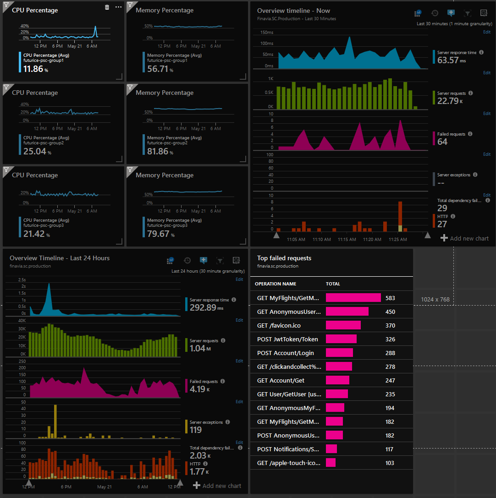Click Edit link above 63.57 ms response time
This screenshot has height=498, width=496.
pyautogui.click(x=487, y=32)
